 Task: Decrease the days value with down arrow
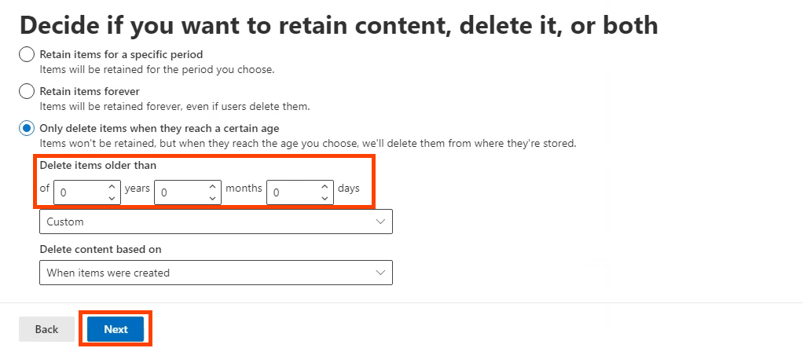point(324,198)
